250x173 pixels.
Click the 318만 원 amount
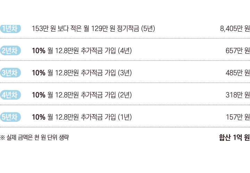237,95
